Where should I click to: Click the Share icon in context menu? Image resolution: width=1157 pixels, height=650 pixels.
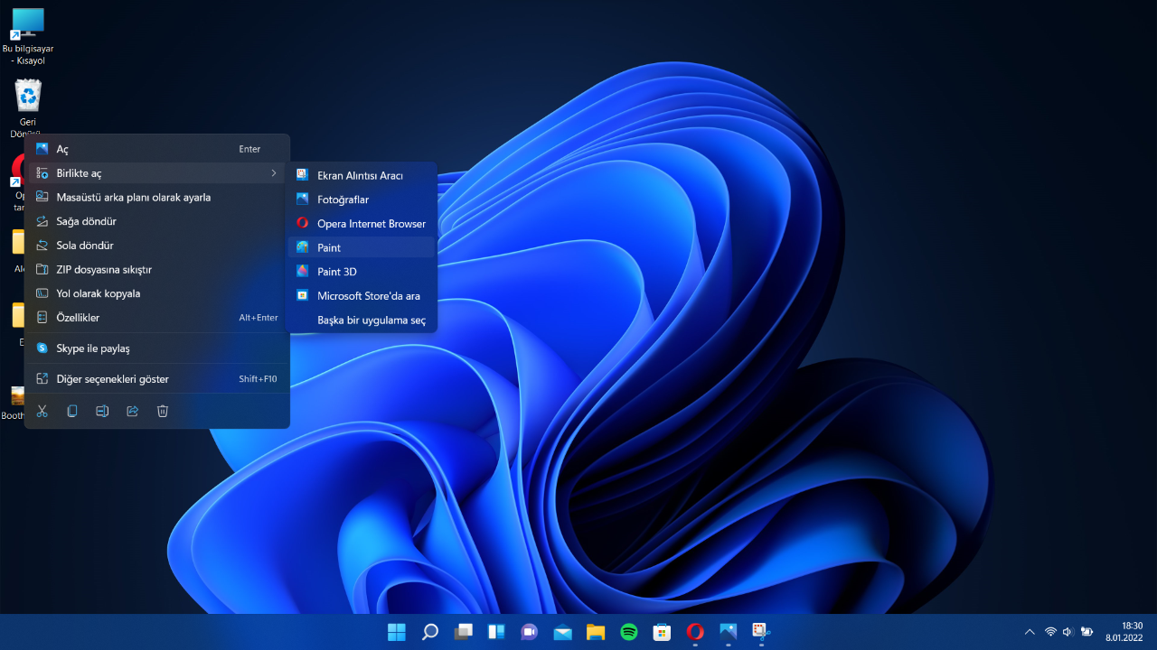[132, 411]
